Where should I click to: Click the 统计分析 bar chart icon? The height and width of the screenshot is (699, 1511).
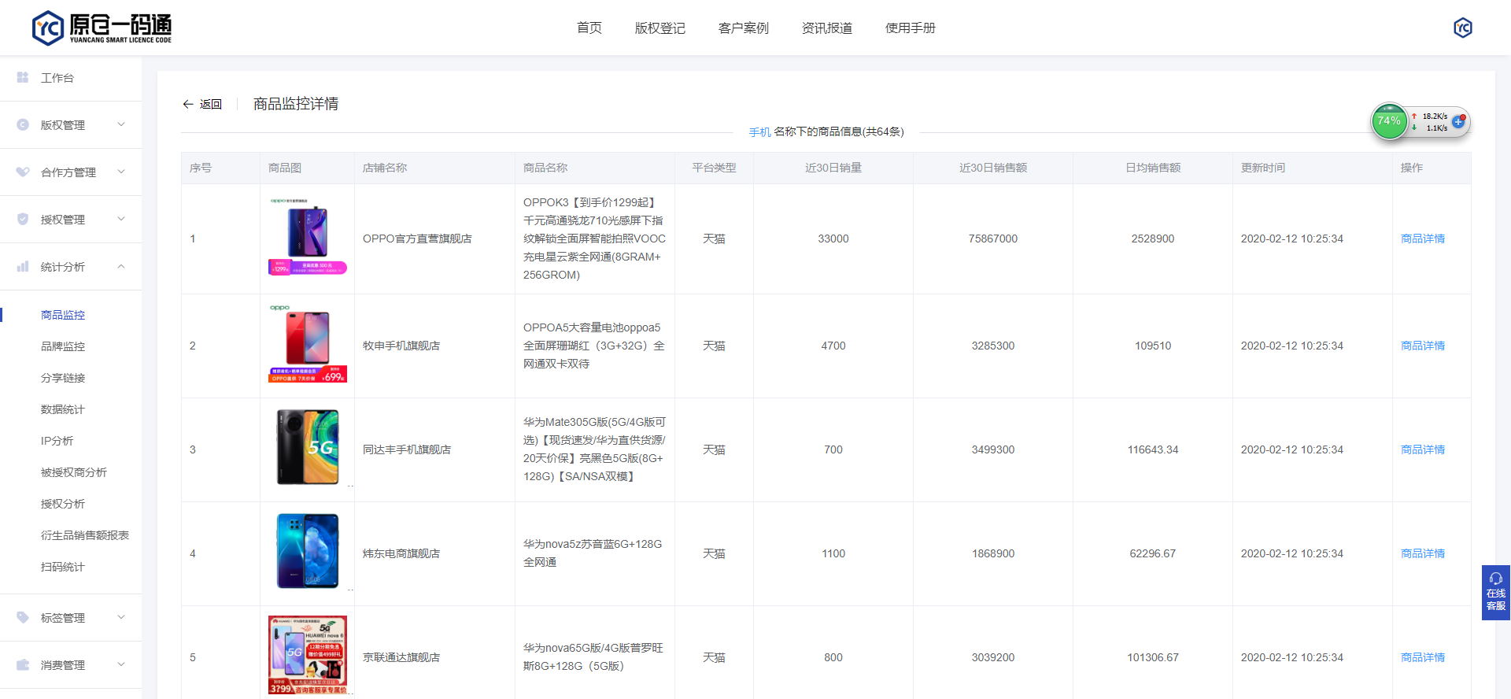(23, 266)
